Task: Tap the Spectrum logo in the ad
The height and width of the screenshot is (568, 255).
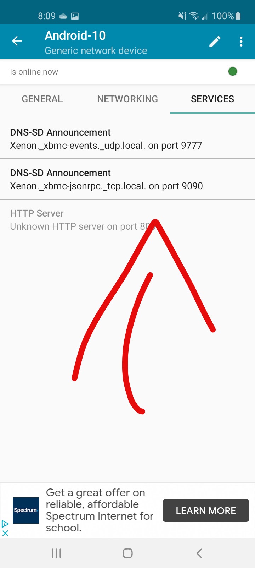Action: pyautogui.click(x=26, y=510)
